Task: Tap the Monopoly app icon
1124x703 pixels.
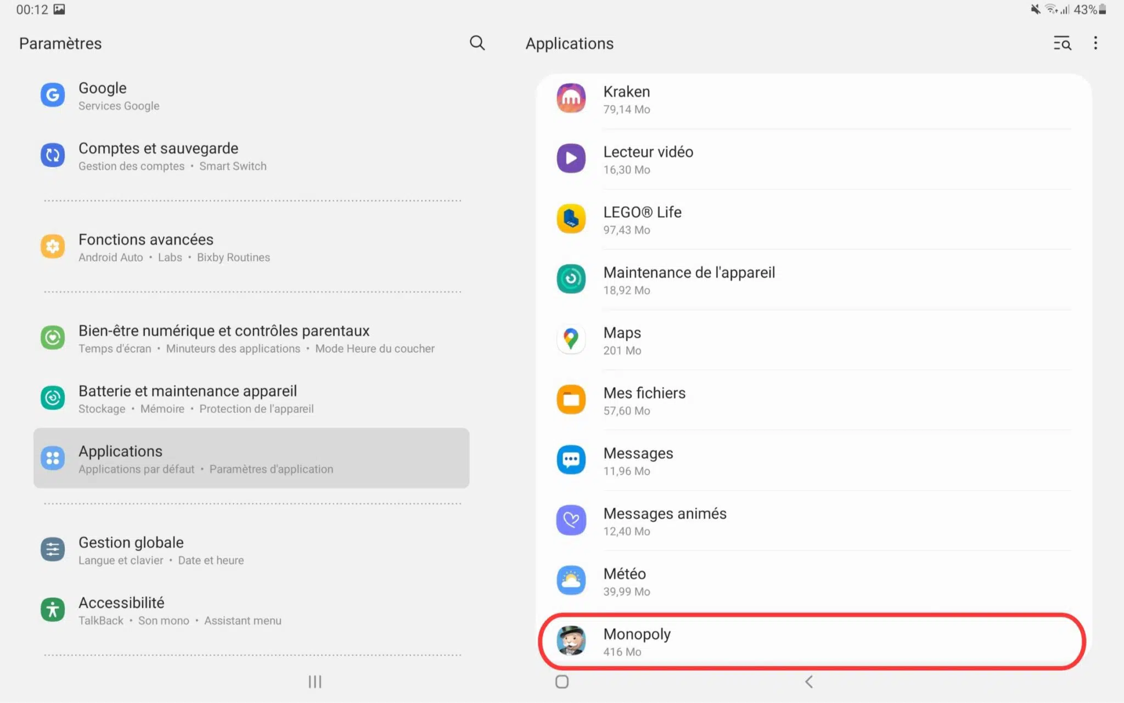Action: coord(571,640)
